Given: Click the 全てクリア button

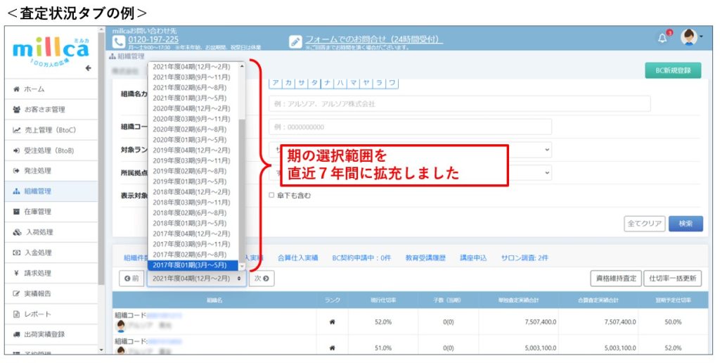Looking at the screenshot, I should [x=643, y=224].
